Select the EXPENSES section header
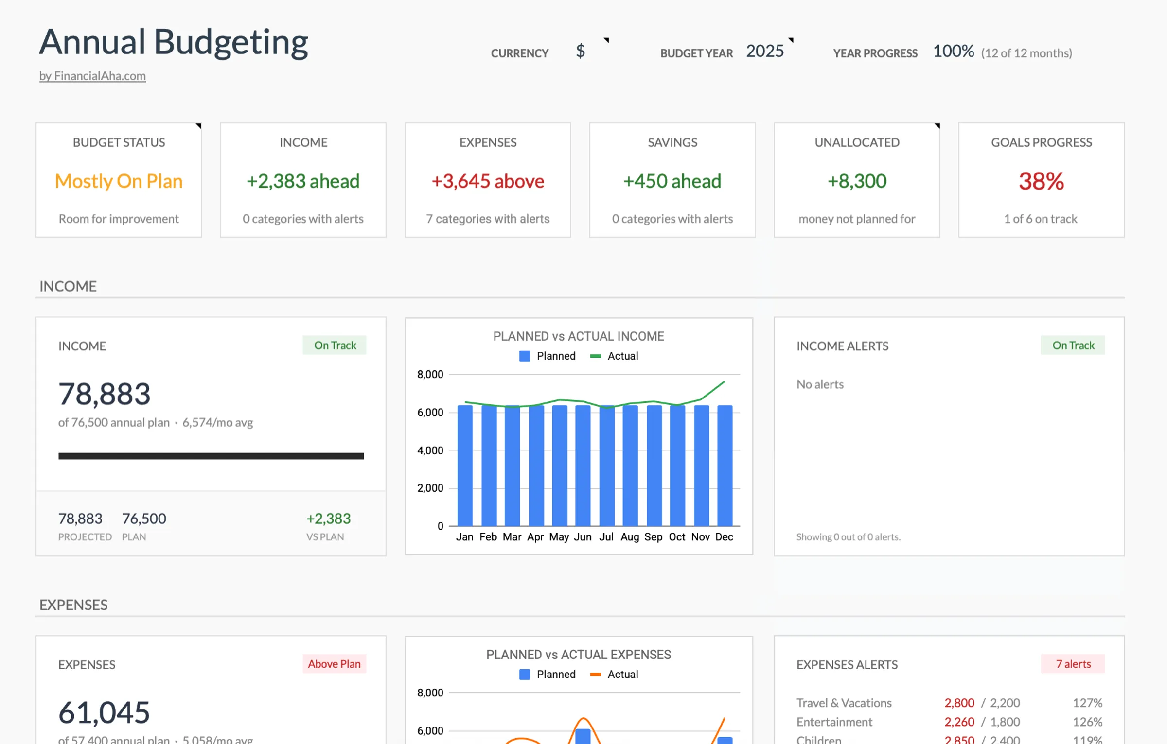This screenshot has height=744, width=1167. (x=73, y=605)
